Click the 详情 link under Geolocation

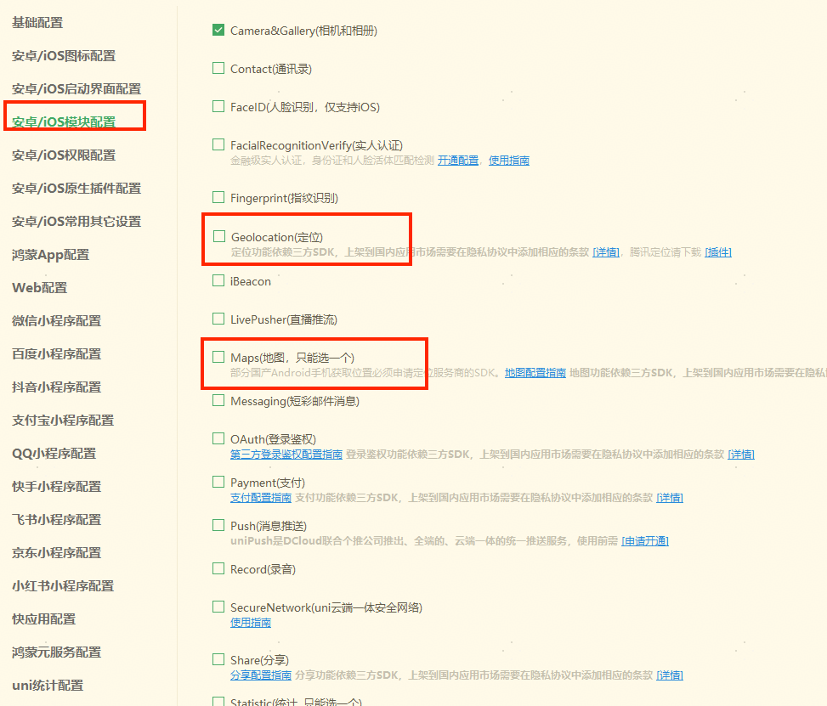pos(606,252)
